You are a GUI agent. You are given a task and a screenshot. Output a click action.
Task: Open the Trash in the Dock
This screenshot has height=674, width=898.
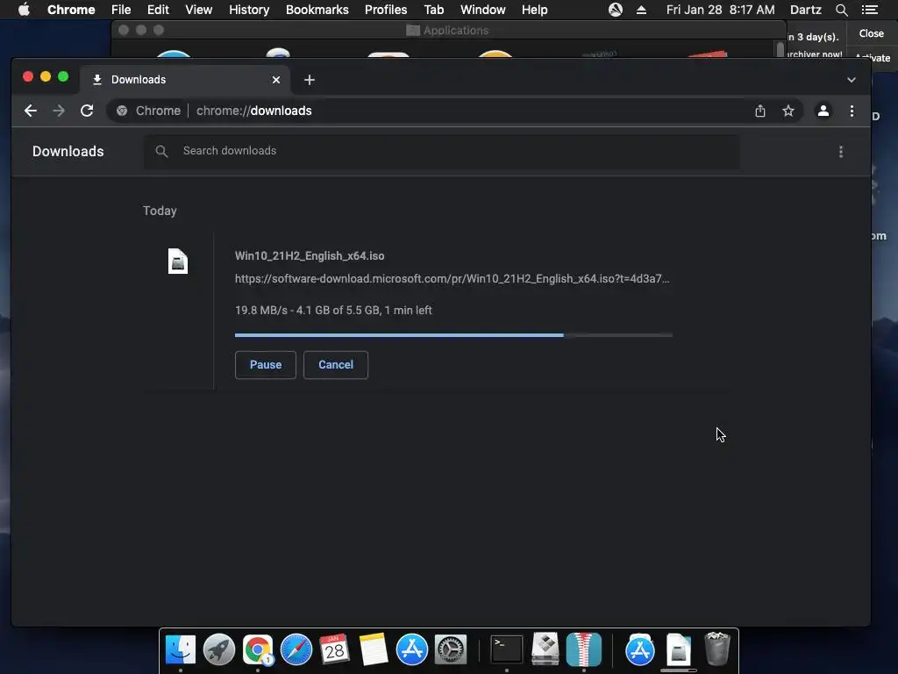pos(716,649)
